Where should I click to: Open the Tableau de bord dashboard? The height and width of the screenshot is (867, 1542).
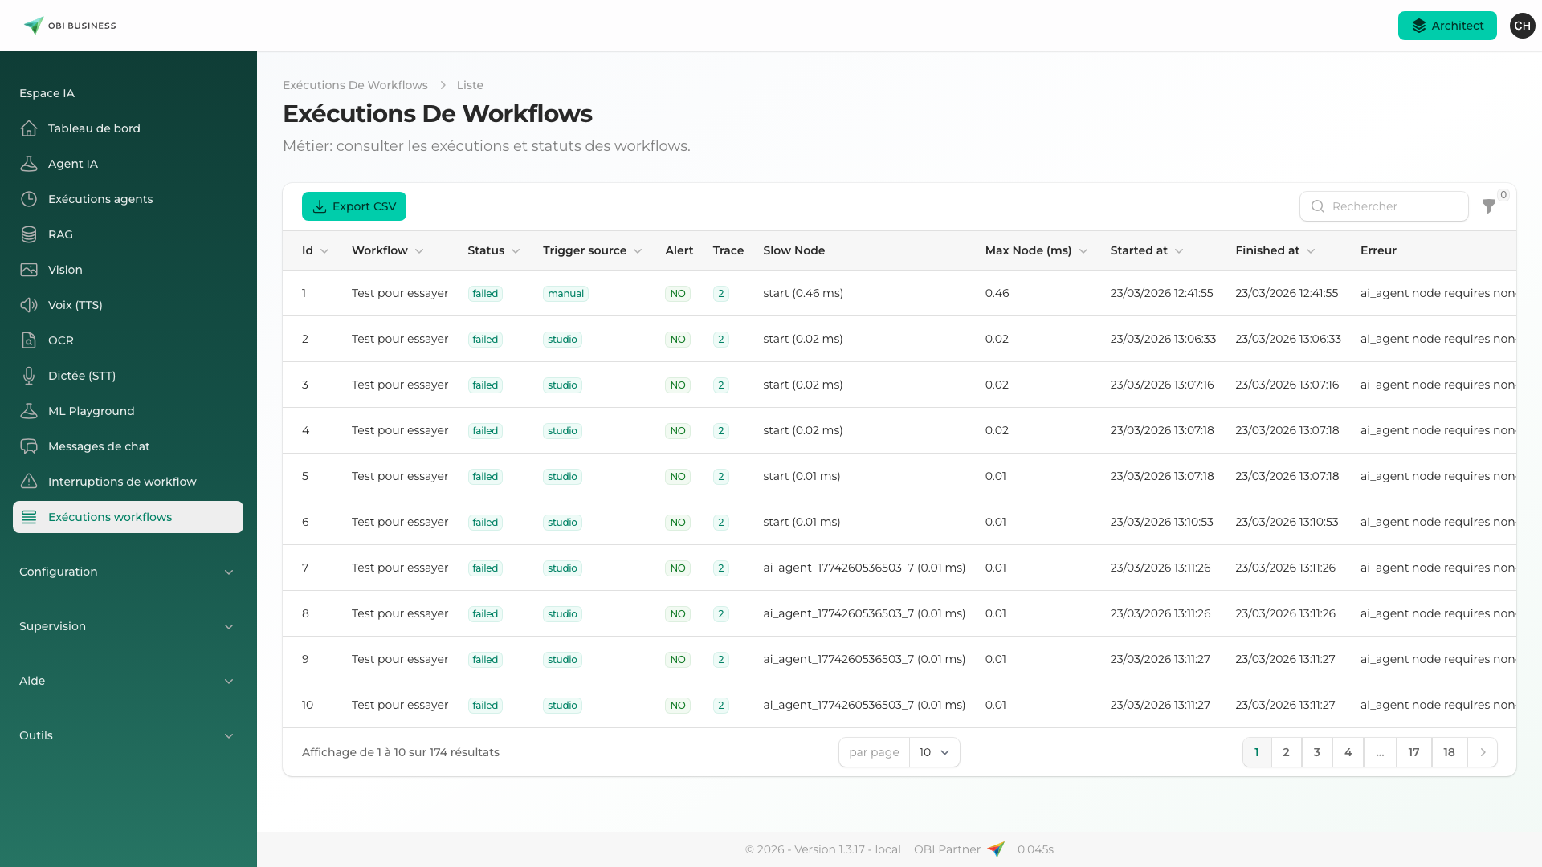(x=94, y=128)
